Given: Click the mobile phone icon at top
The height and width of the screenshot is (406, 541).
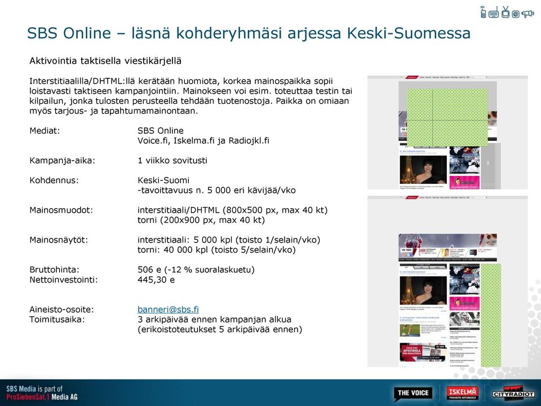Looking at the screenshot, I should tap(484, 12).
